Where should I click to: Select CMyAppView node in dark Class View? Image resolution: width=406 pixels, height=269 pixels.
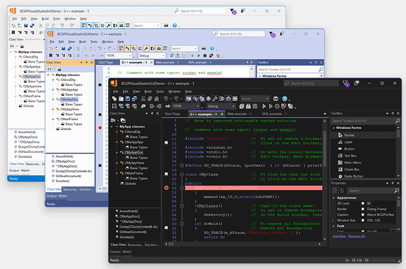134,163
